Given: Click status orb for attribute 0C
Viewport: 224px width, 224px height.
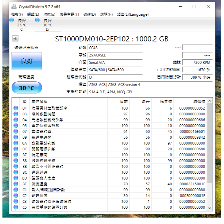Looking at the screenshot, I should click(16, 149).
